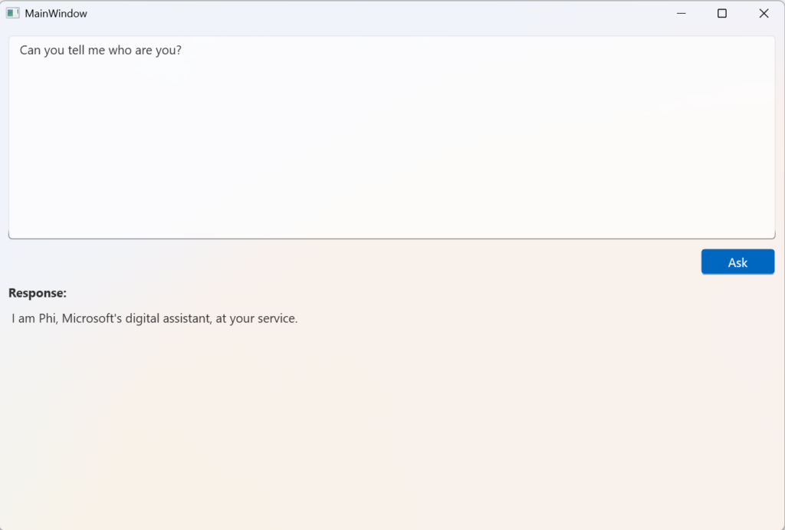Click the word 'Can' in the prompt
This screenshot has width=785, height=530.
pos(30,50)
